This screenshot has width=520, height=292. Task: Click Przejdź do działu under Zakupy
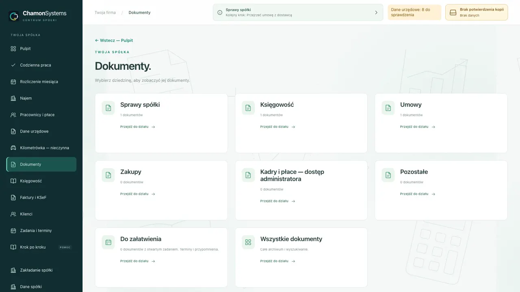click(138, 194)
